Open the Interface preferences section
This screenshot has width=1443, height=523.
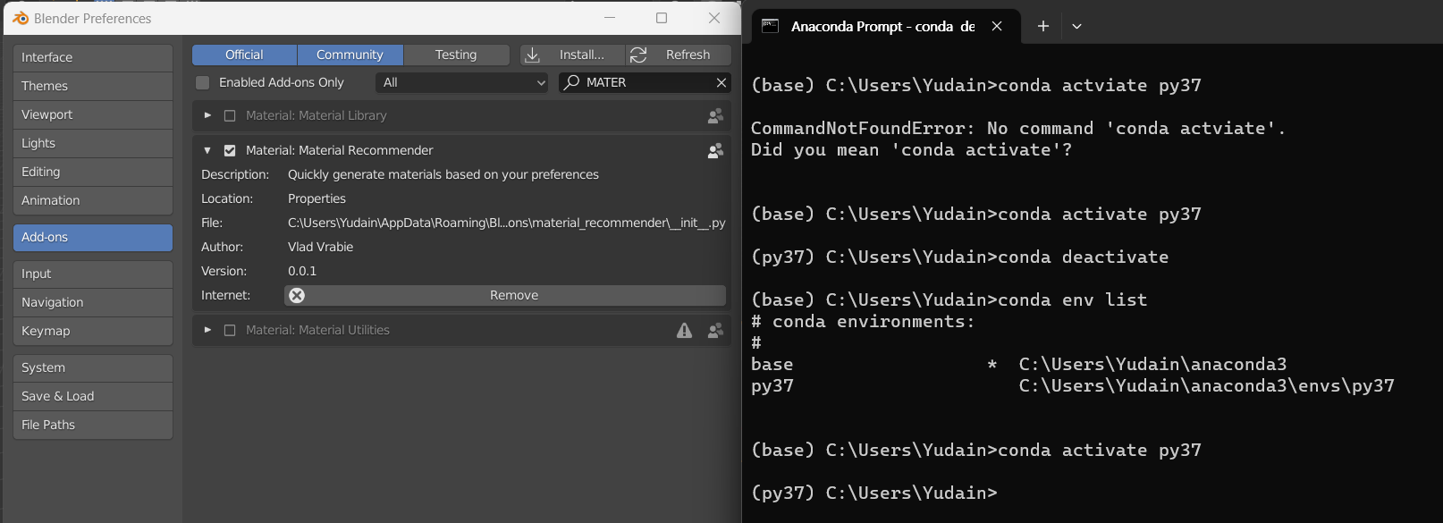coord(93,57)
